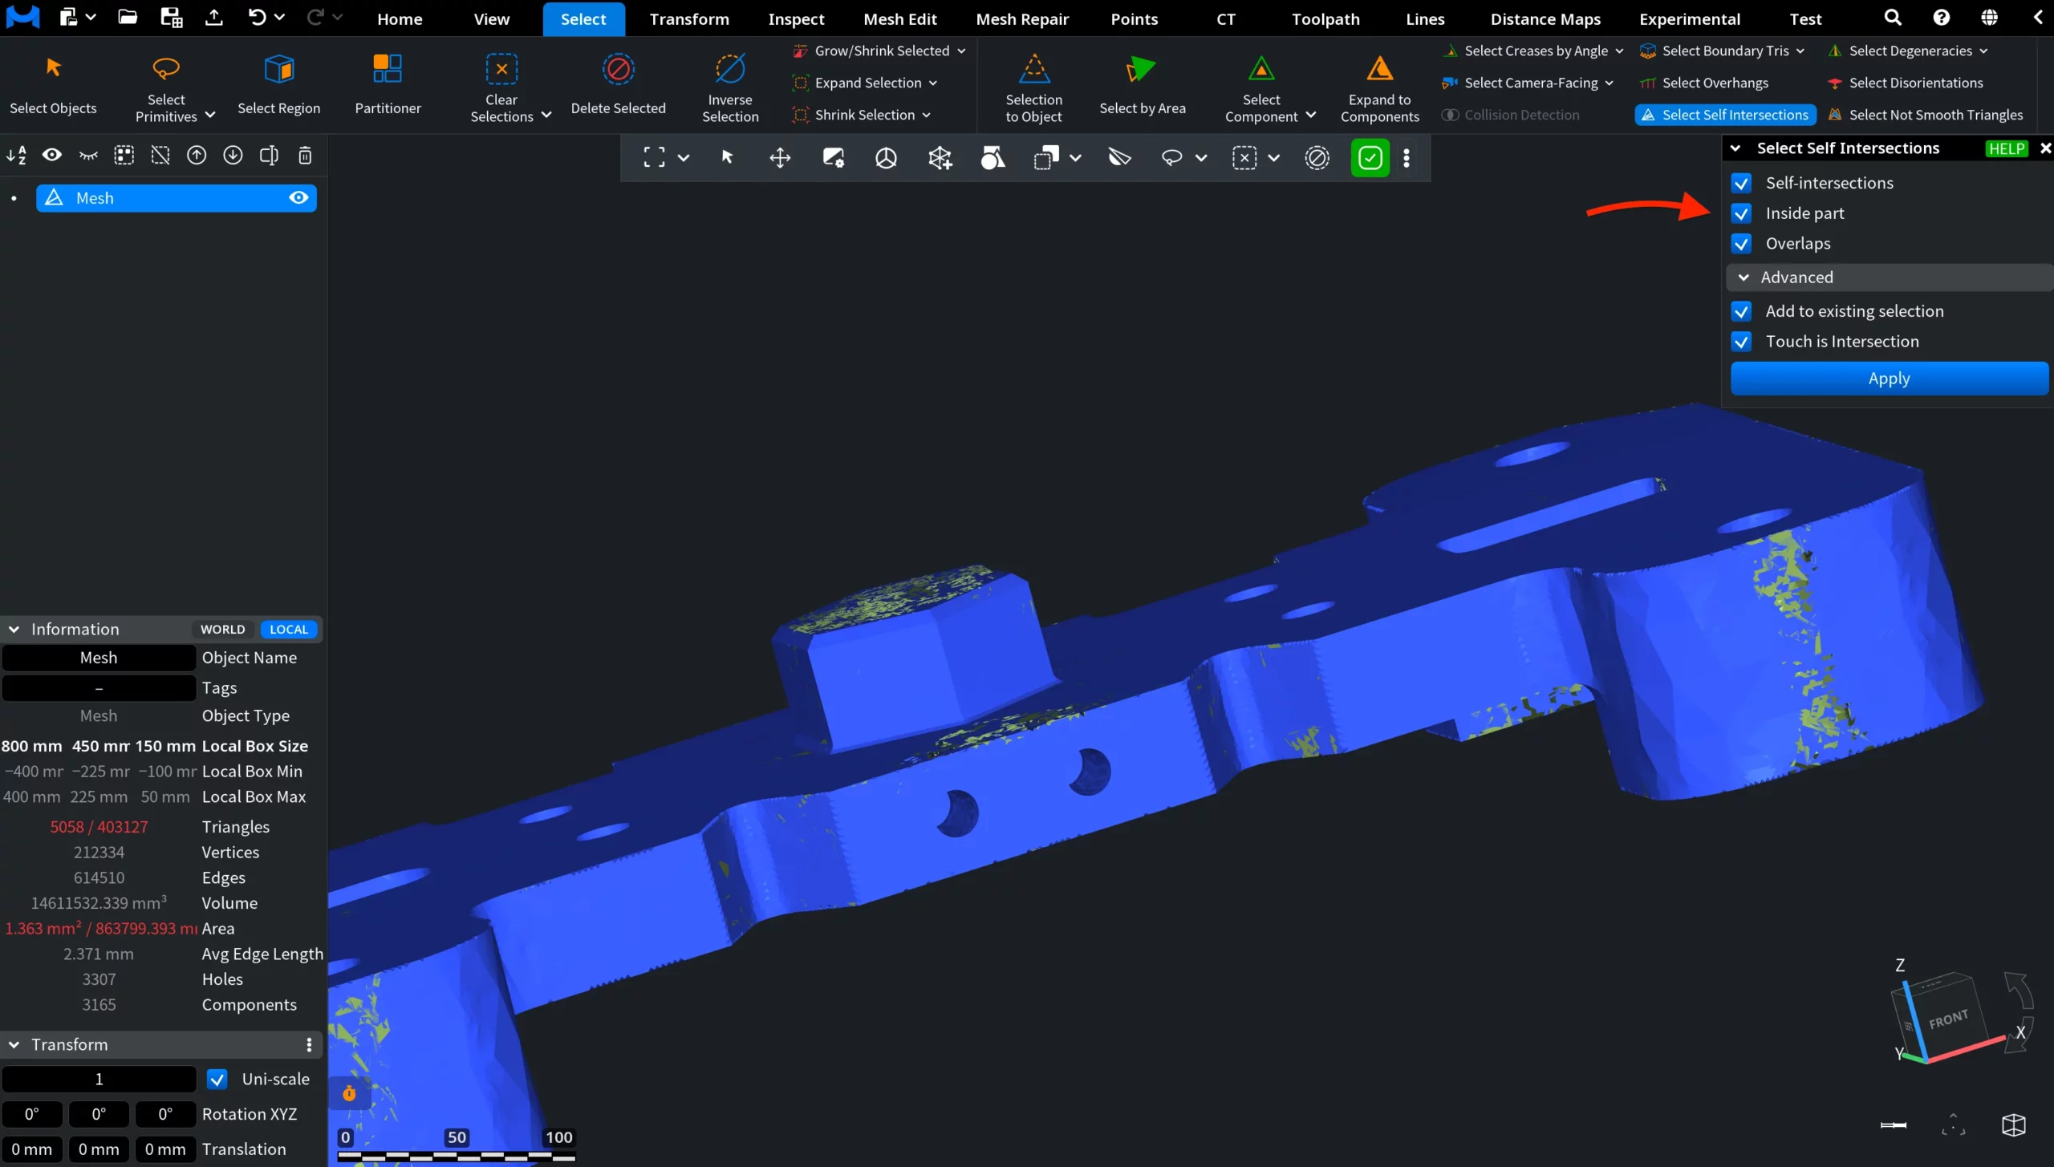This screenshot has width=2054, height=1167.
Task: Convert Selection to Object
Action: click(1033, 87)
